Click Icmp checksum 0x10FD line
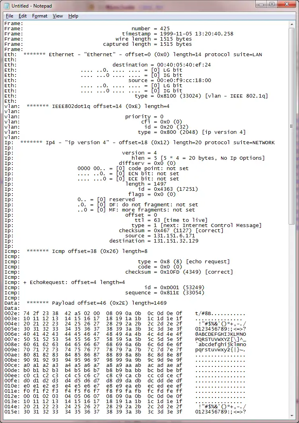Image resolution: width=299 pixels, height=423 pixels. click(x=179, y=272)
